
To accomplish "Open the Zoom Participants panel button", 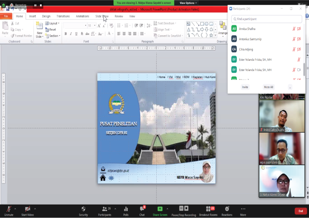I will (105, 211).
